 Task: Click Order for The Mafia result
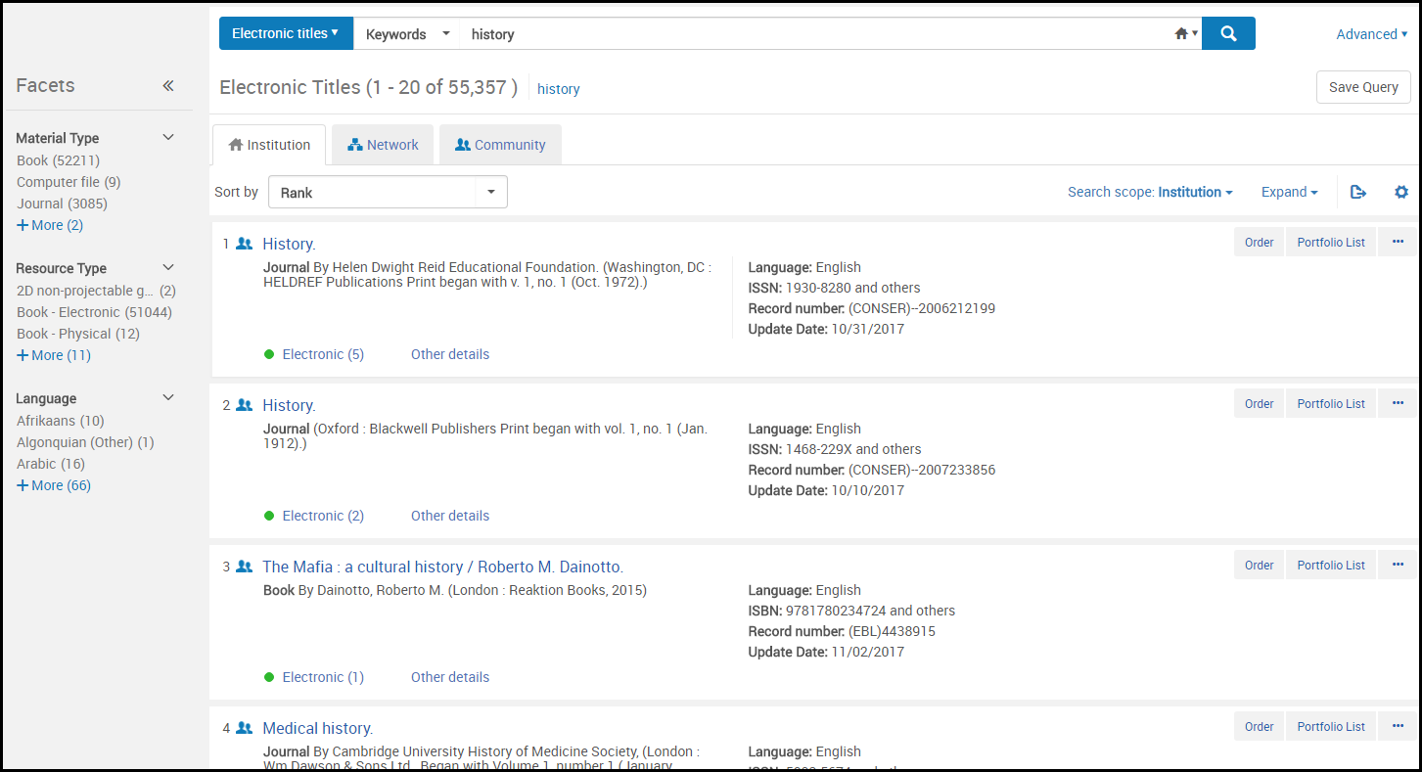(x=1259, y=565)
